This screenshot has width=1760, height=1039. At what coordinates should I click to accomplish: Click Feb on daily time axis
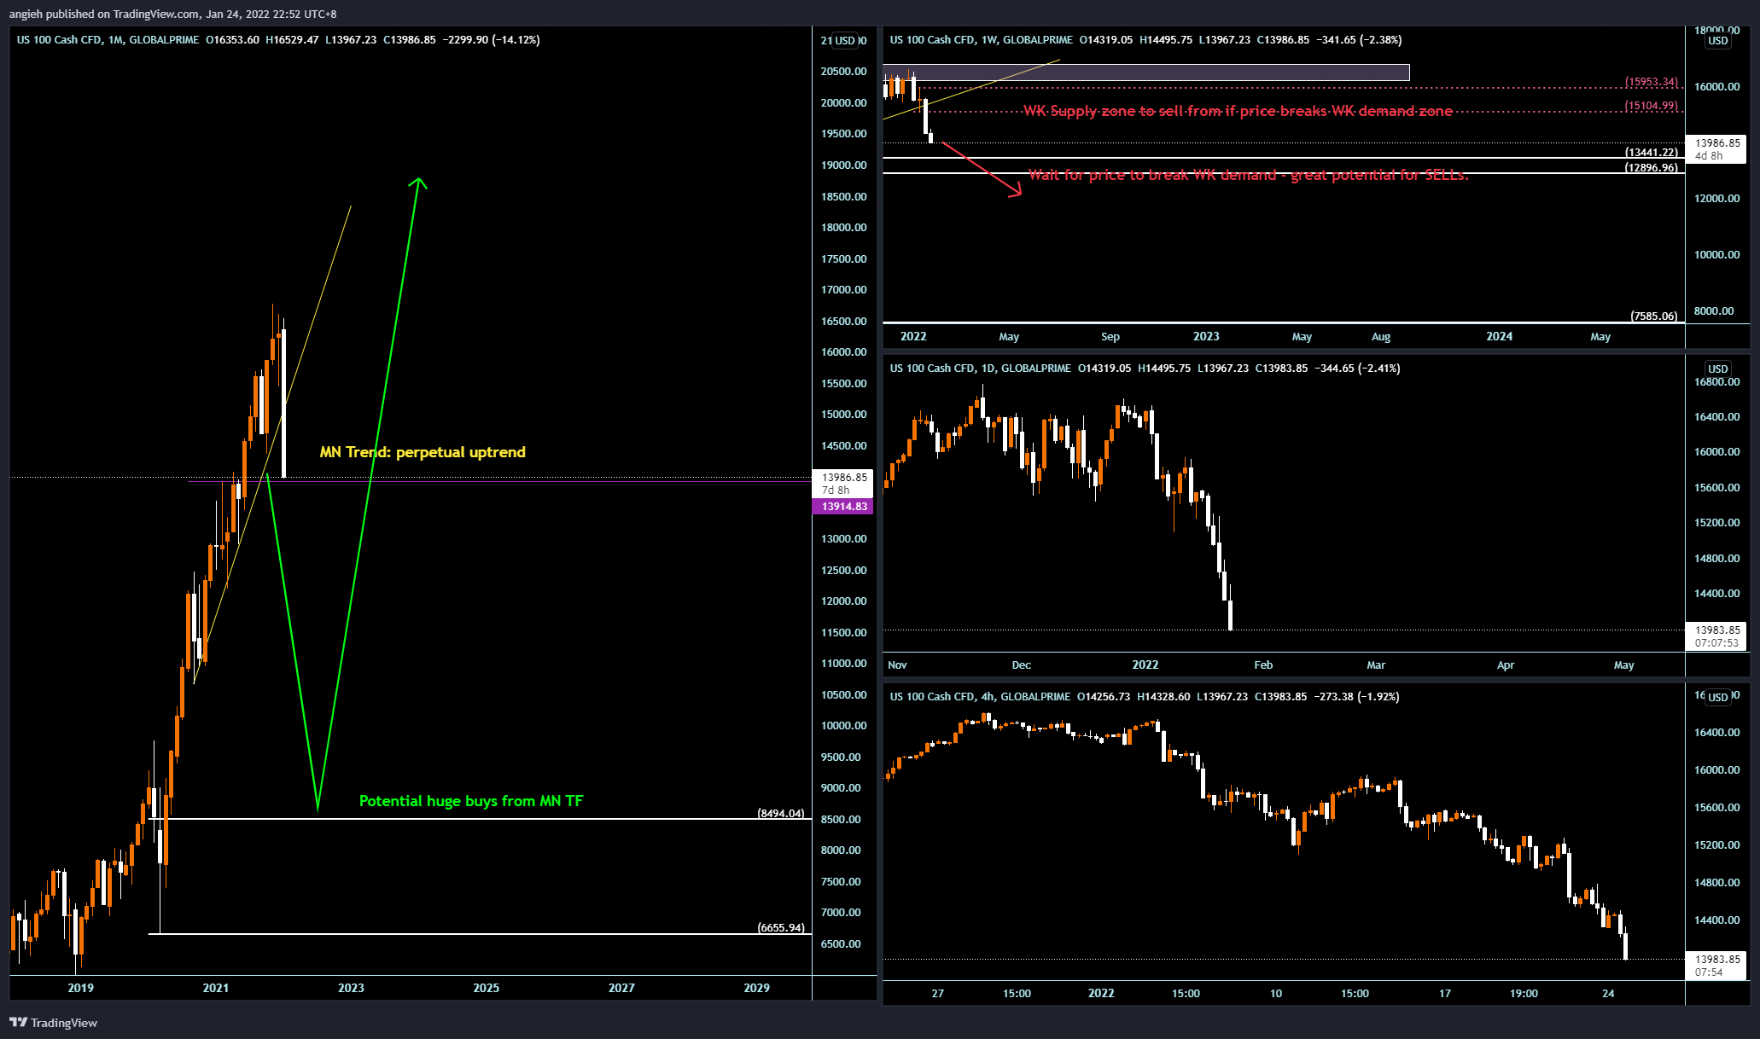coord(1264,665)
